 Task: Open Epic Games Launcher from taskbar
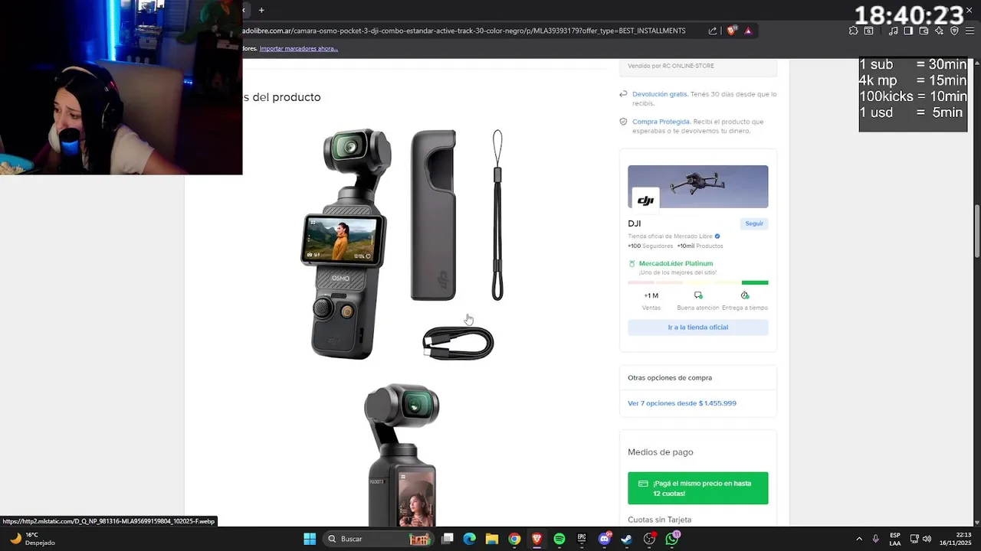tap(582, 539)
